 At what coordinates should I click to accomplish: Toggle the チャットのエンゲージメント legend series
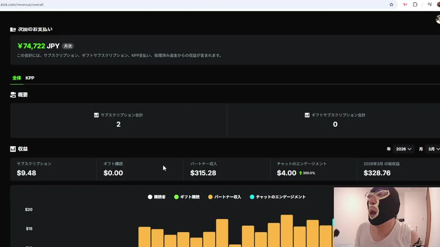[278, 197]
